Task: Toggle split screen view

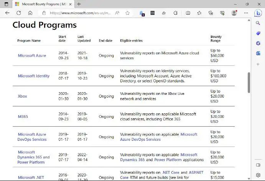Action: 188,13
